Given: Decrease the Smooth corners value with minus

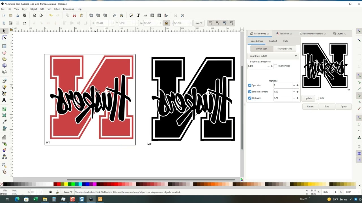Looking at the screenshot, I should 294,92.
